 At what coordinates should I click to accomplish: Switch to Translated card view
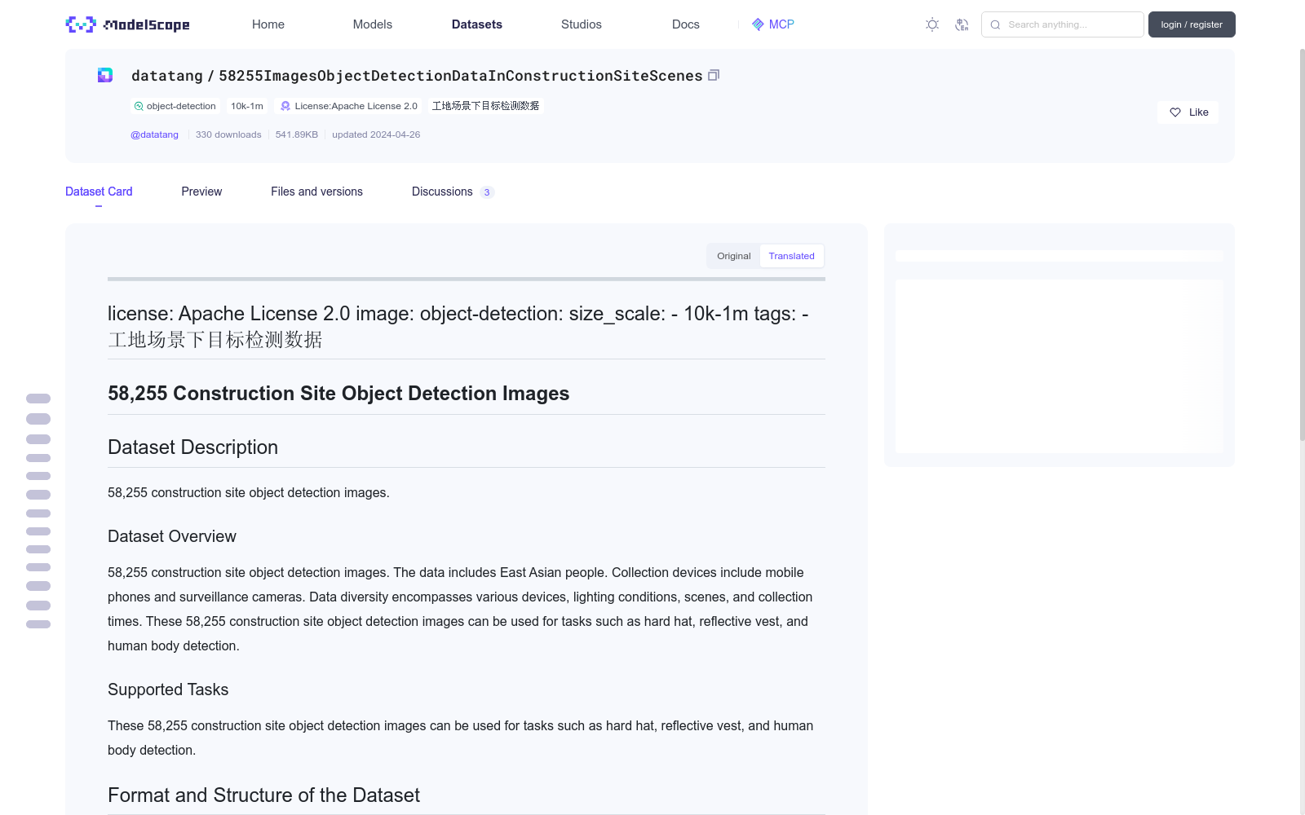pos(791,256)
